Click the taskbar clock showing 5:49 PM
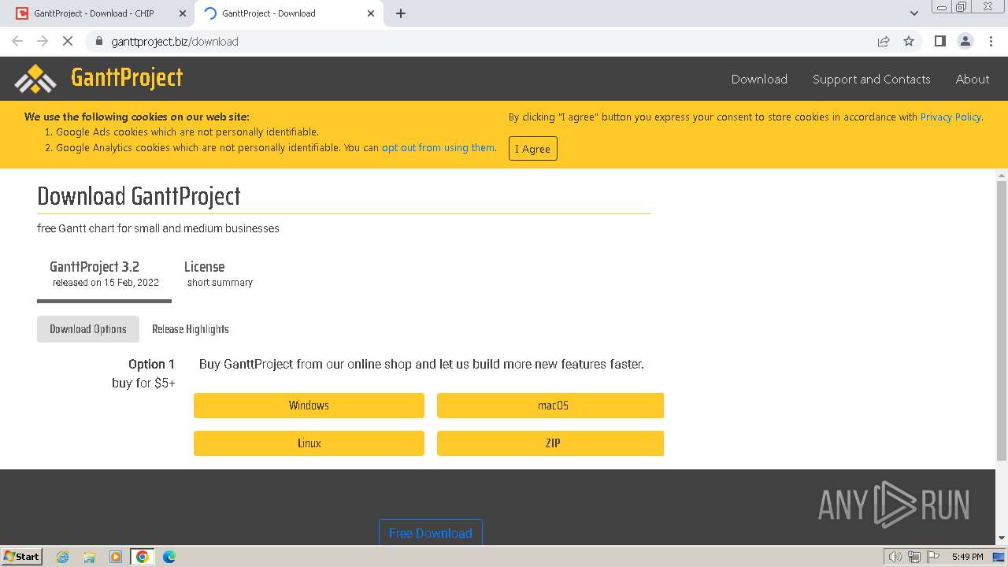The height and width of the screenshot is (567, 1008). (x=967, y=557)
